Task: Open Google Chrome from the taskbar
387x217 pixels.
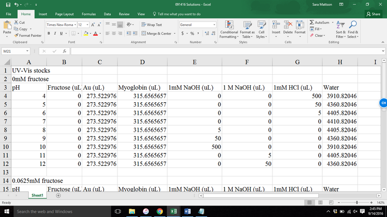Action: click(160, 211)
